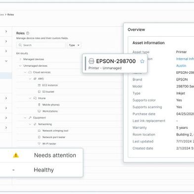This screenshot has width=194, height=194.
Task: Click the Network port tester icon
Action: (39, 137)
